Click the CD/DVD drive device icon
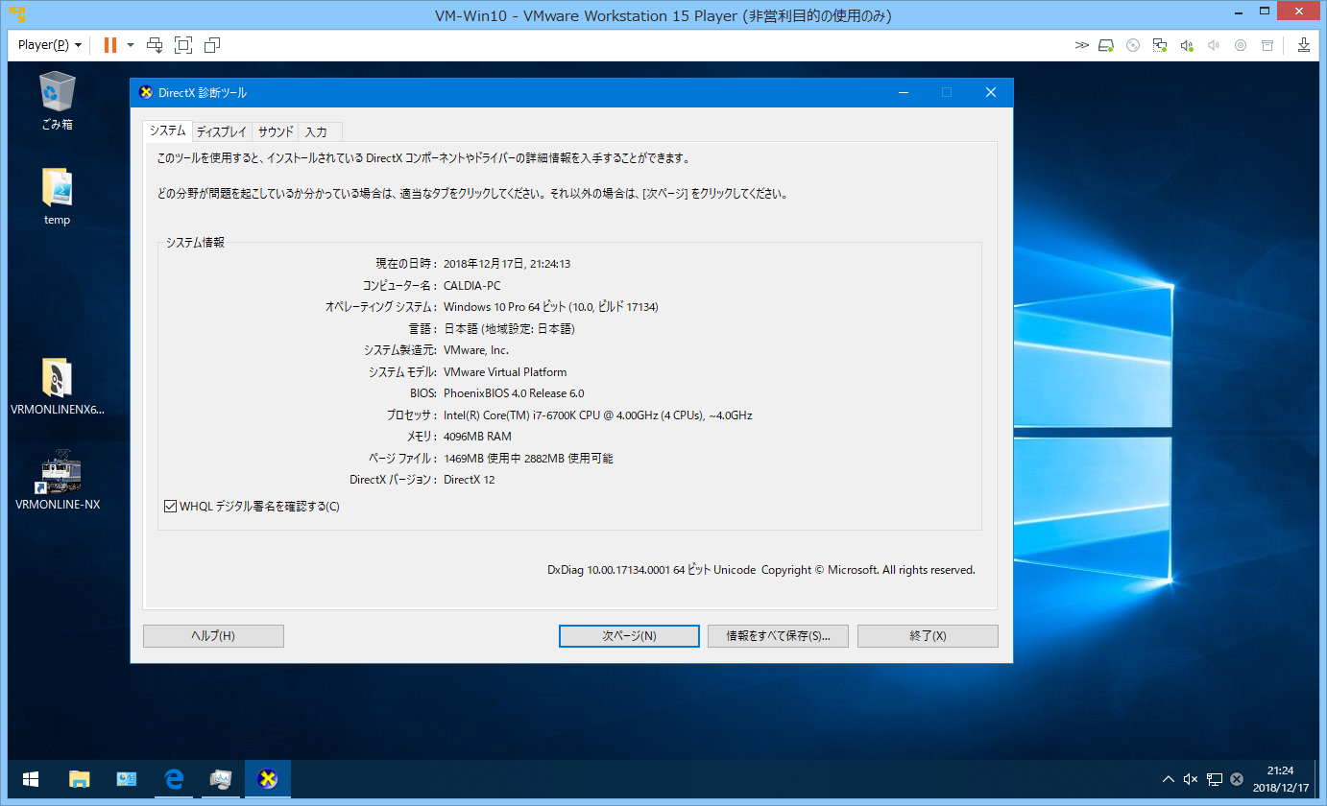 click(1133, 45)
